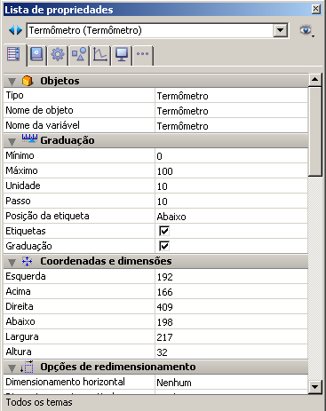
Task: Switch to the all properties list tab
Action: 13,54
